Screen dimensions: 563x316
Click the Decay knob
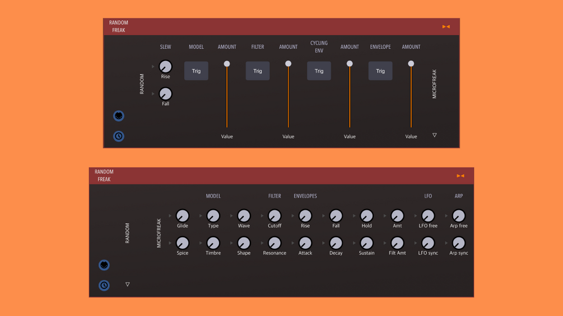tap(336, 243)
